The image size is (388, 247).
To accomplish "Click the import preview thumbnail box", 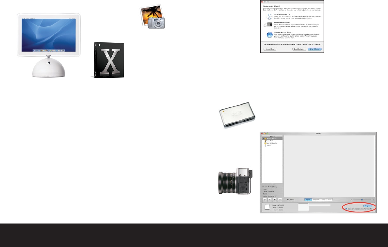I will click(x=303, y=207).
